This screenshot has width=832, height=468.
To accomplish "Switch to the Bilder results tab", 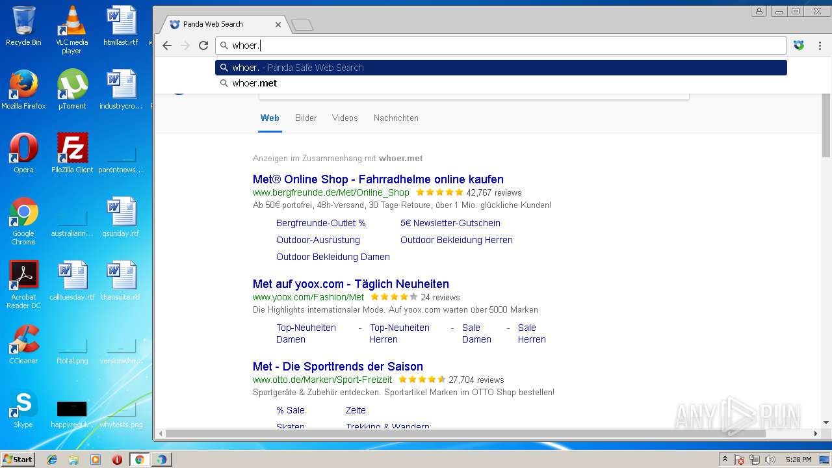I will point(305,118).
